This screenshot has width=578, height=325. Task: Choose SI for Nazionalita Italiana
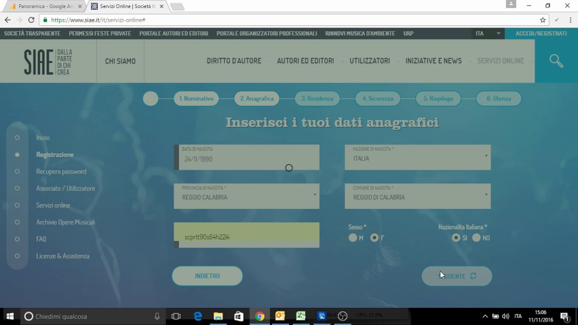(456, 238)
